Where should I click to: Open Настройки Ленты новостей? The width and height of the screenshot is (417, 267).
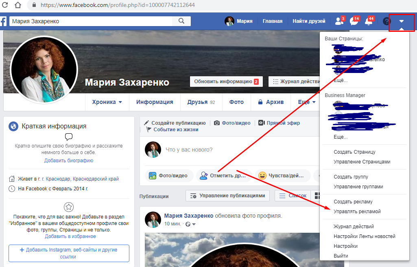pyautogui.click(x=365, y=236)
